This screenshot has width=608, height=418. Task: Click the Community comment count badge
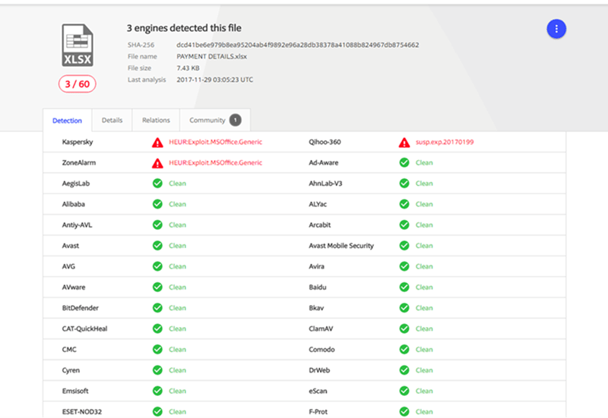click(x=236, y=120)
